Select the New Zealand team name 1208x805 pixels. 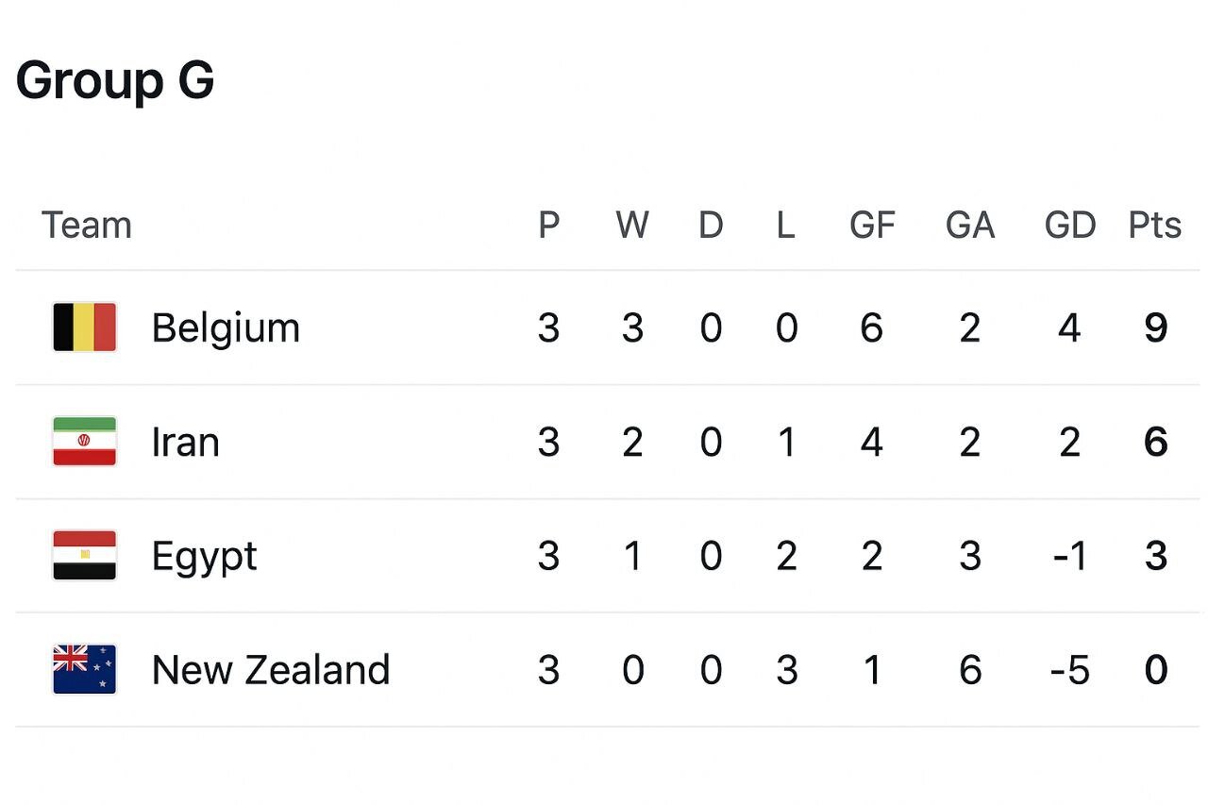click(271, 670)
